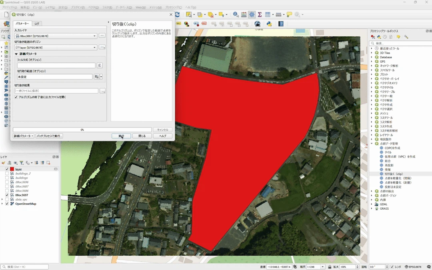The width and height of the screenshot is (432, 270).
Task: Click the help book icon in toolbar
Action: (281, 24)
